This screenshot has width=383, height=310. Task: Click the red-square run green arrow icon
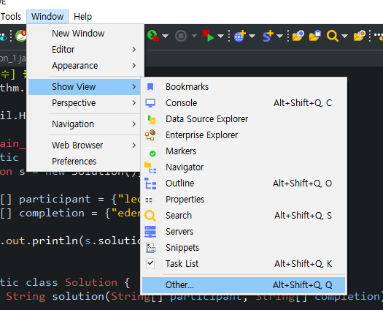pyautogui.click(x=208, y=36)
